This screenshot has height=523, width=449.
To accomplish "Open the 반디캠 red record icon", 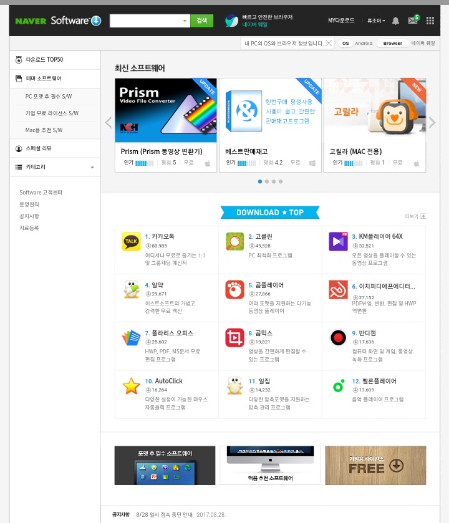I will tap(339, 338).
